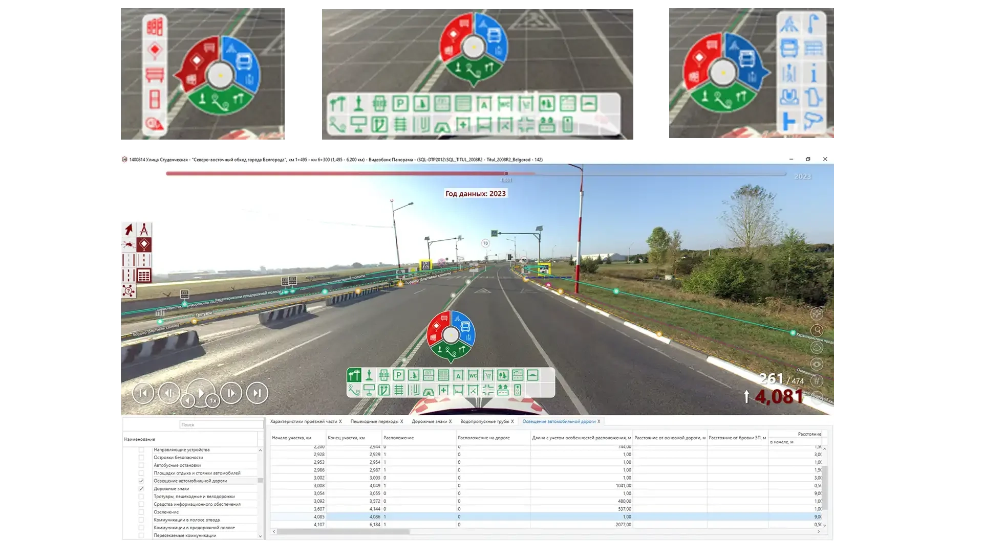Enable the 'Автобусные остановки' checkbox
Image resolution: width=983 pixels, height=541 pixels.
coord(141,465)
